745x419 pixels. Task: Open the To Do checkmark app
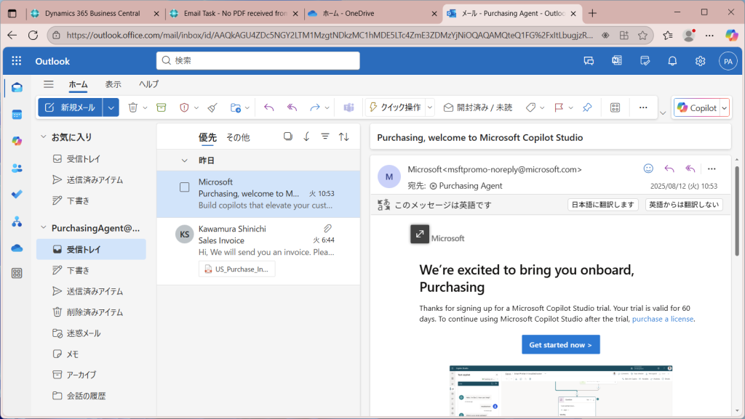click(x=17, y=195)
